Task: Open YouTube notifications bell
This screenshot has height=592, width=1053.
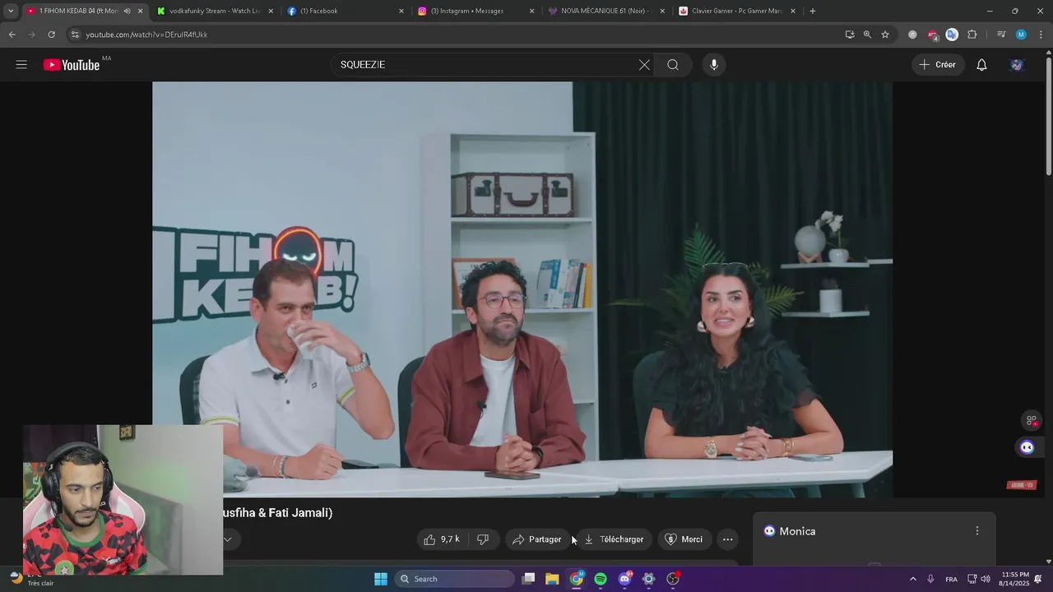Action: click(981, 65)
